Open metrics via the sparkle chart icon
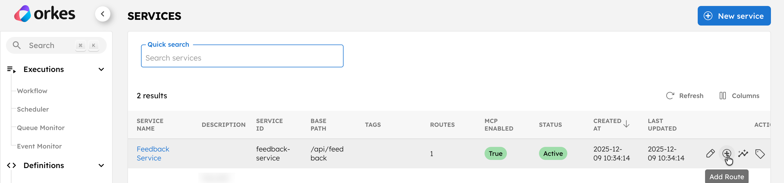Viewport: 784px width, 183px height. click(x=743, y=154)
